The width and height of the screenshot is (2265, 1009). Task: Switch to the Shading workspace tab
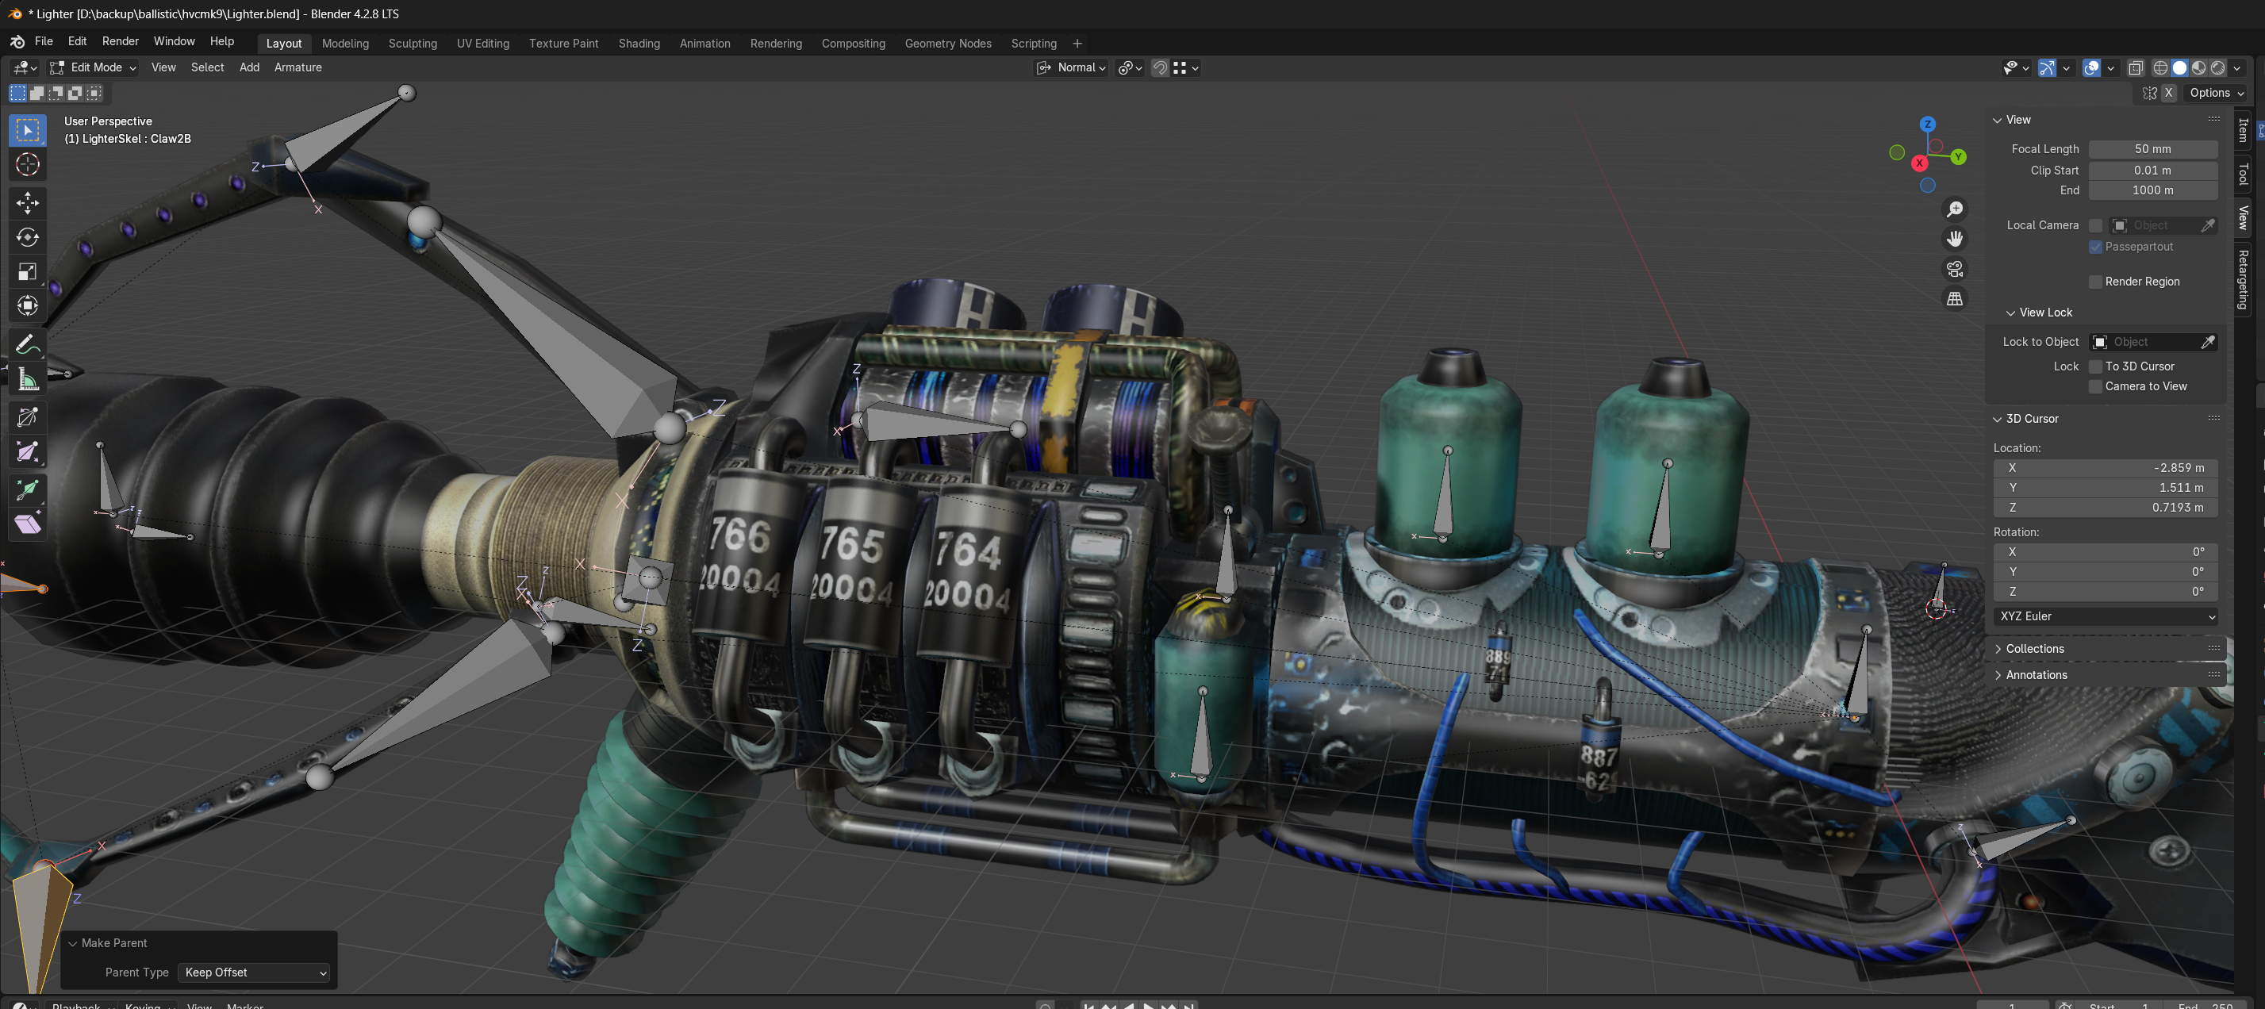639,43
